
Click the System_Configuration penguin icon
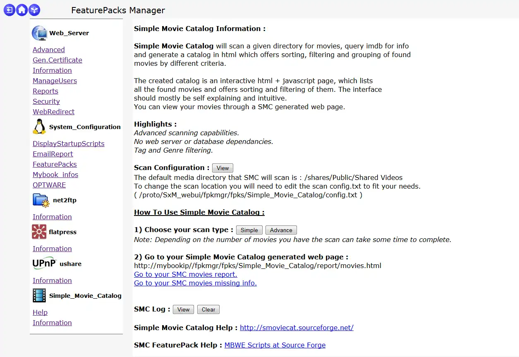39,127
